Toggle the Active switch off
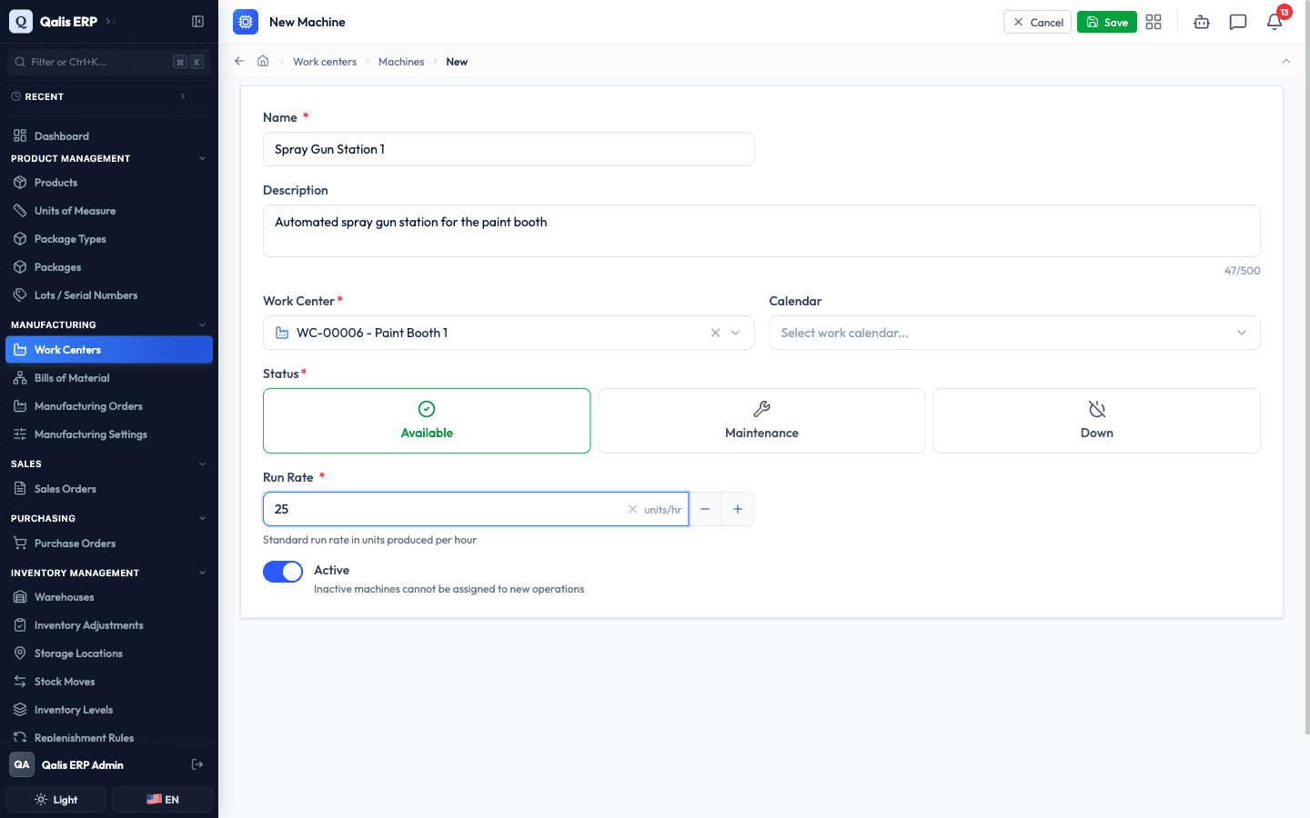Image resolution: width=1310 pixels, height=818 pixels. 283,572
